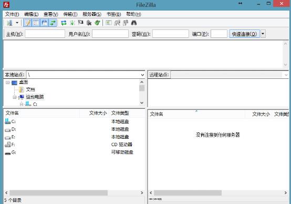This screenshot has width=291, height=204.
Task: Open the 文件(F) menu
Action: pyautogui.click(x=12, y=14)
